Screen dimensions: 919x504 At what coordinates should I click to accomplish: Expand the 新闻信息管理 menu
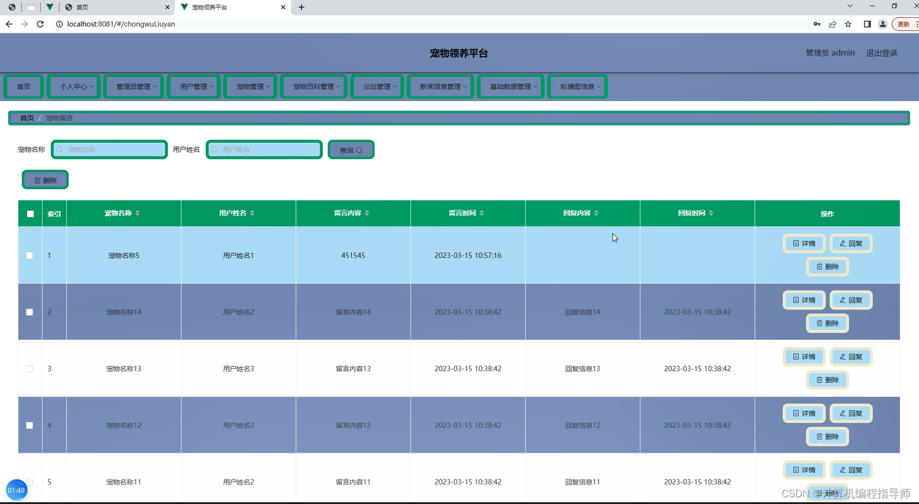(x=441, y=87)
